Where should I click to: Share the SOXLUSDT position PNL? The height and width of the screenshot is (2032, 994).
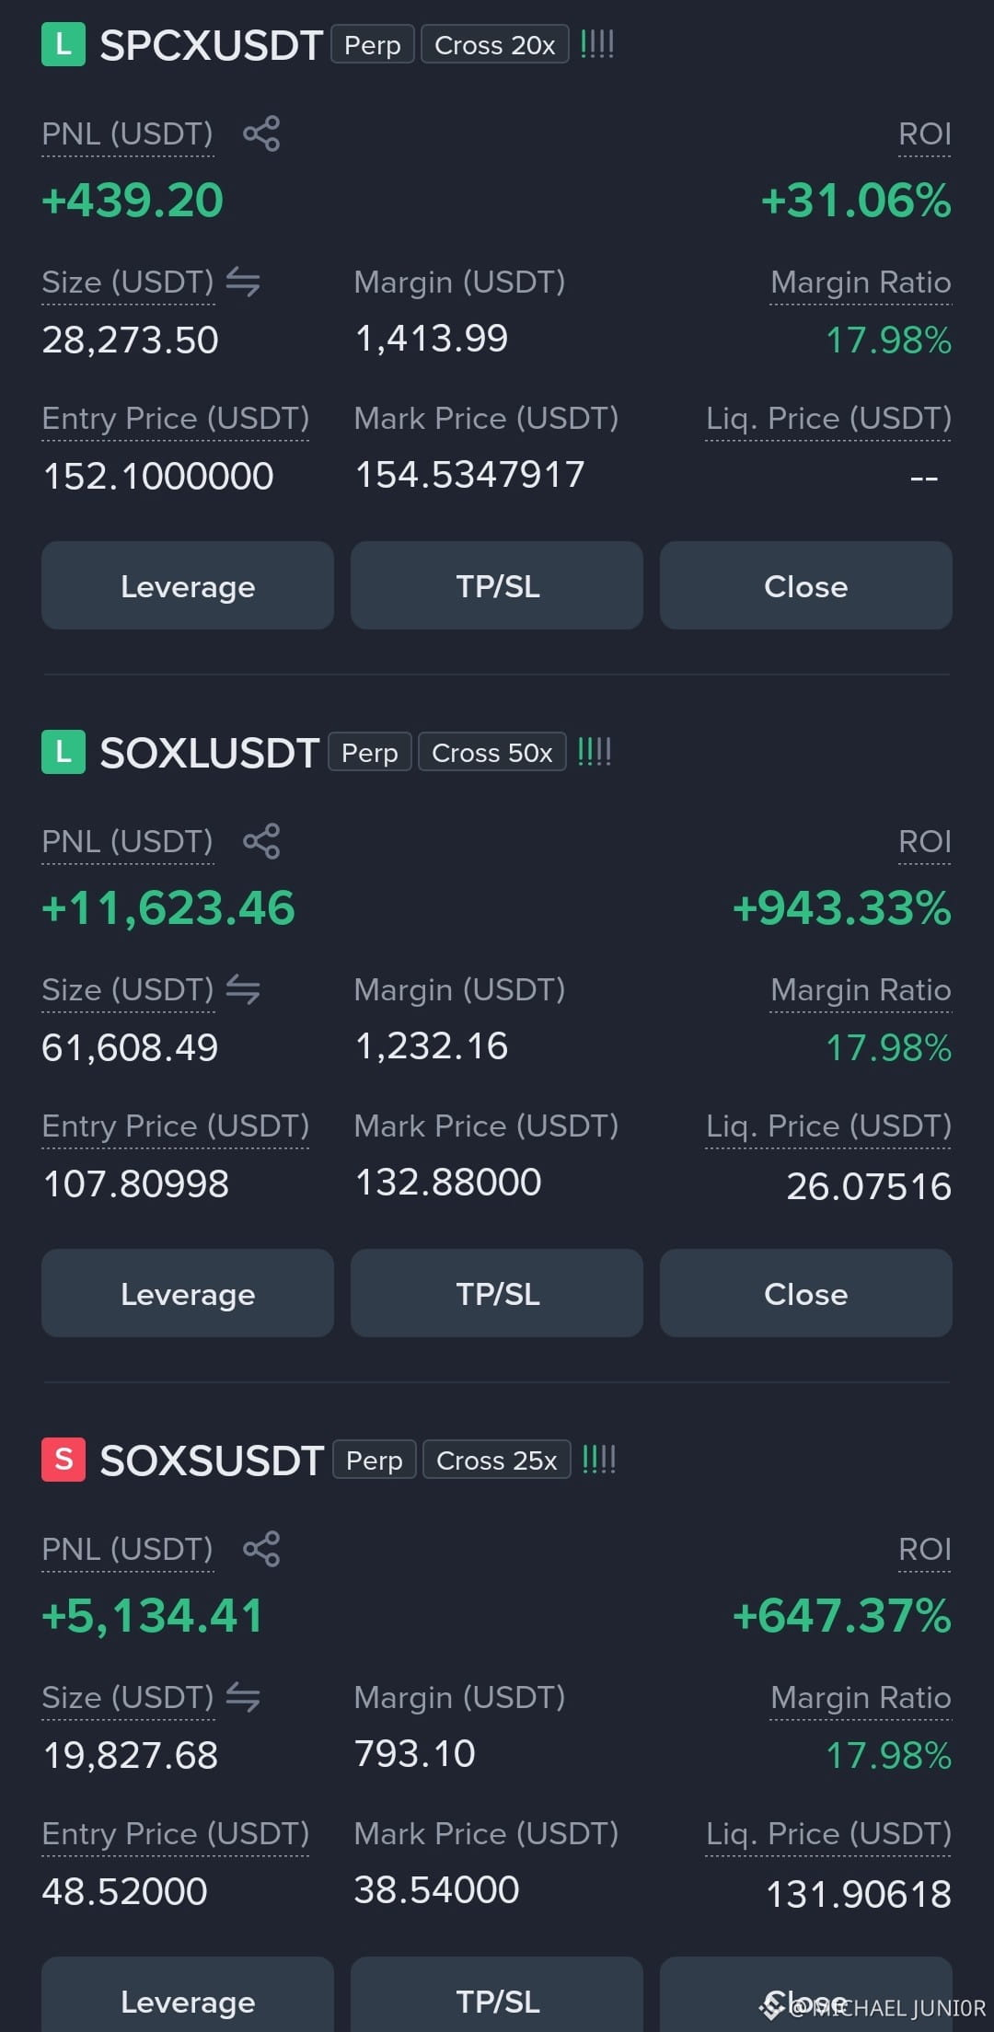click(261, 842)
